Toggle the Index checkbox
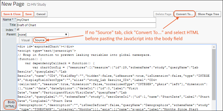The height and width of the screenshot is (111, 223). click(18, 30)
